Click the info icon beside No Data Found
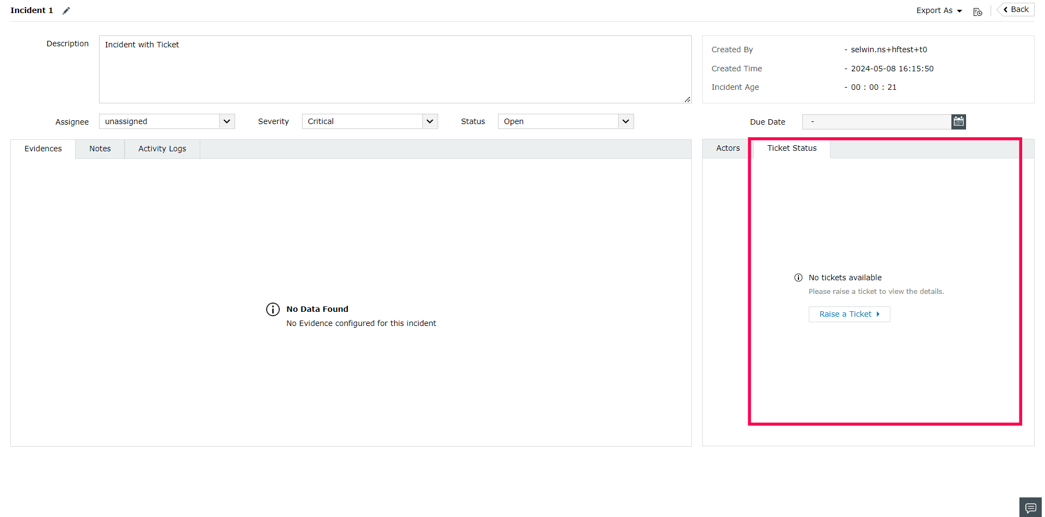The image size is (1045, 517). click(273, 309)
